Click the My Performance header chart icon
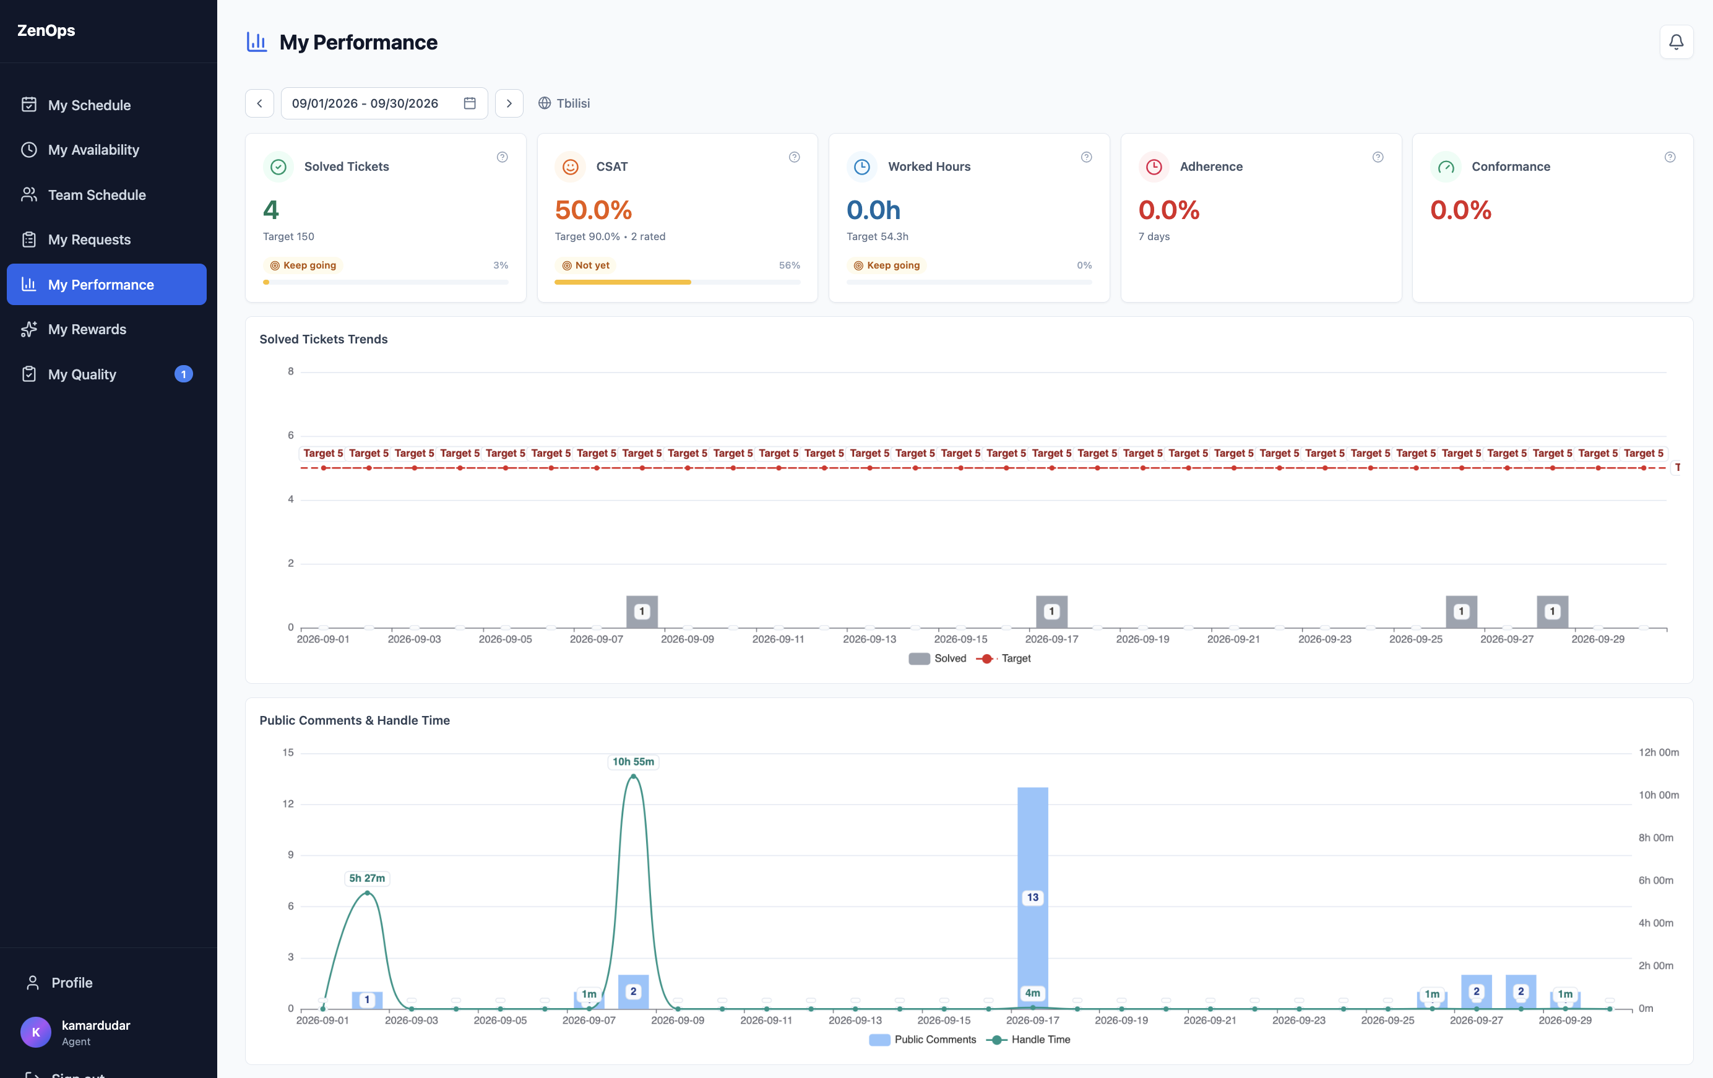Viewport: 1713px width, 1078px height. pyautogui.click(x=256, y=42)
